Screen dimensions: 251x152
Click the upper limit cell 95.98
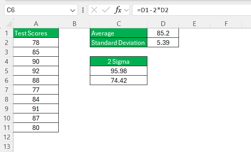(119, 71)
